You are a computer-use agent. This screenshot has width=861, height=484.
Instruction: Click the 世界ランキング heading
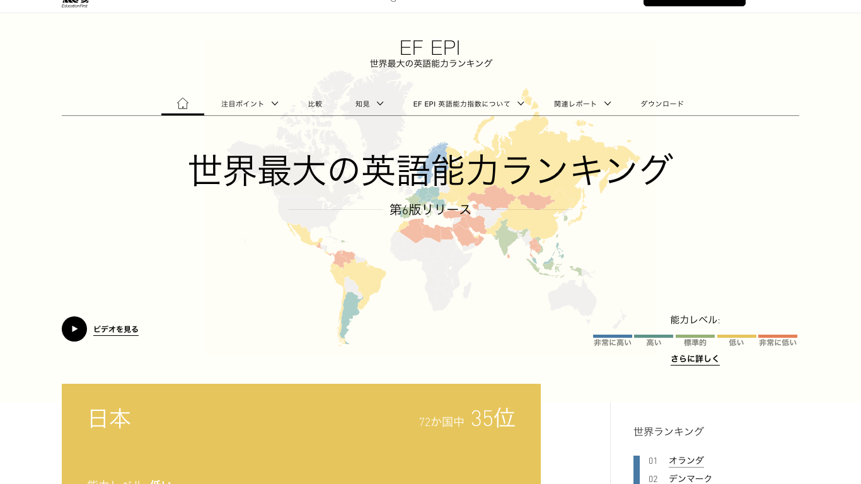point(669,431)
